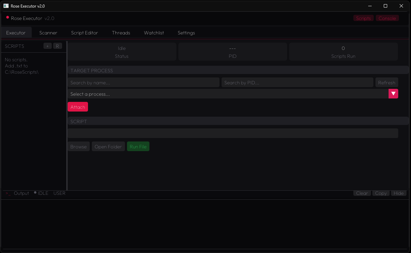Run the script with Run File
Viewport: 411px width, 253px height.
pos(138,147)
